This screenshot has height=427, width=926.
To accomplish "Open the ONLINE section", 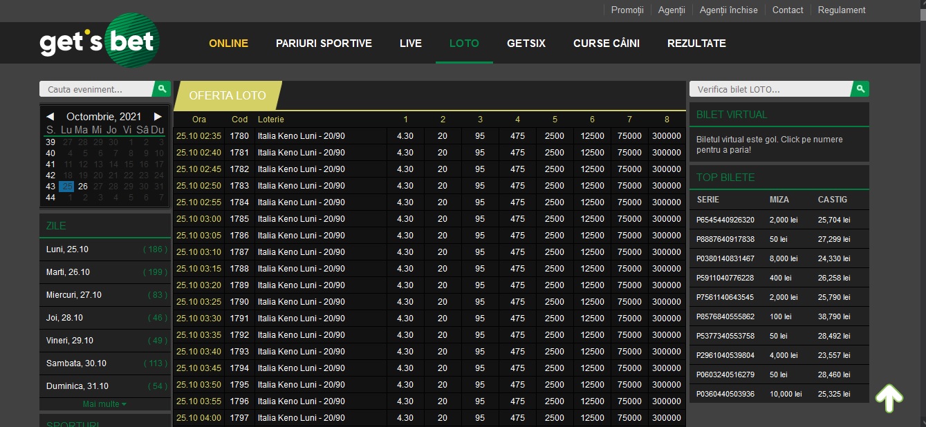I will pyautogui.click(x=228, y=43).
